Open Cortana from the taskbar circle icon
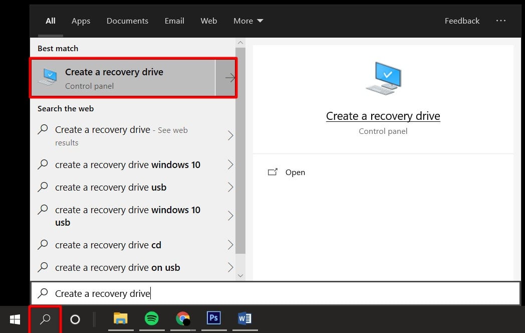This screenshot has width=525, height=333. click(75, 319)
